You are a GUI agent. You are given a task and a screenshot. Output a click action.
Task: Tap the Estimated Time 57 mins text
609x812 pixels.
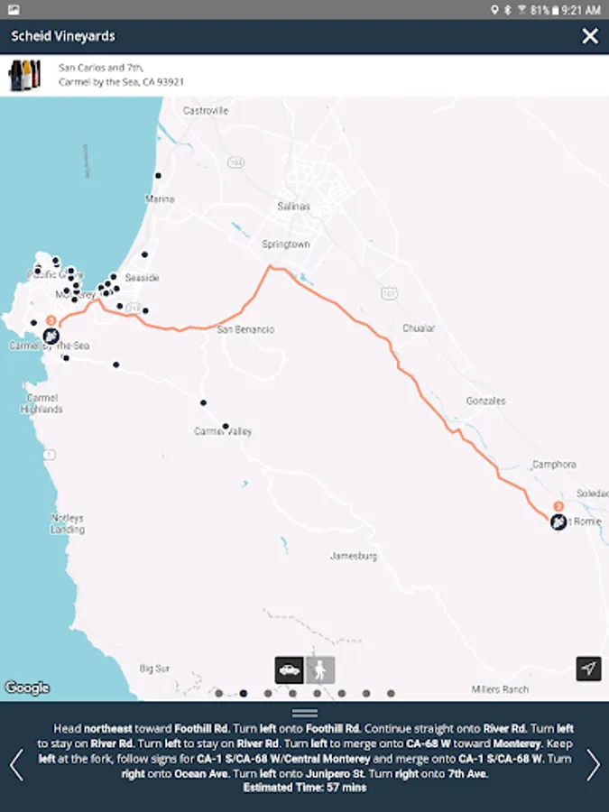305,788
